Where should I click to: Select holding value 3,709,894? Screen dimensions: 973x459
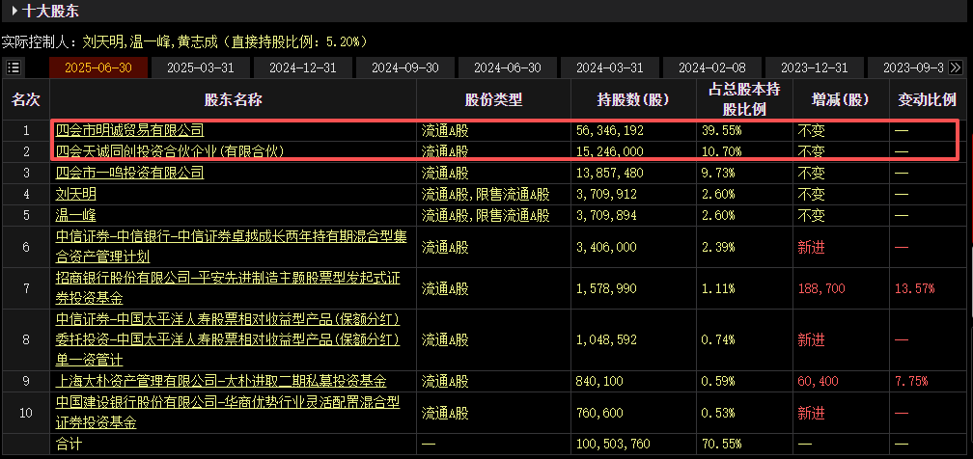coord(607,215)
